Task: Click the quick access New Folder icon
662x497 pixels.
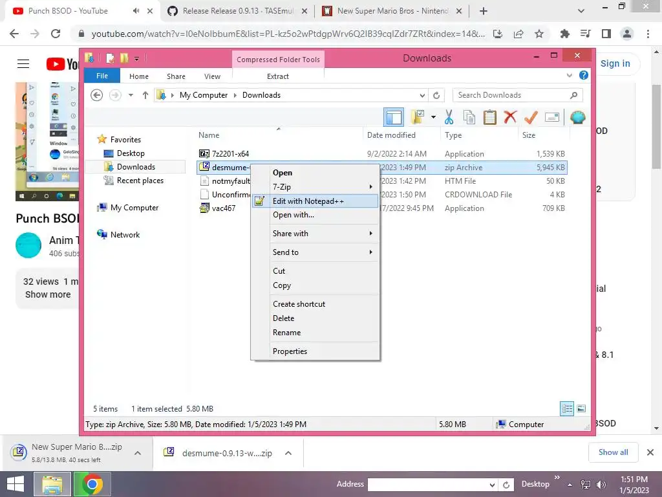Action: [124, 58]
